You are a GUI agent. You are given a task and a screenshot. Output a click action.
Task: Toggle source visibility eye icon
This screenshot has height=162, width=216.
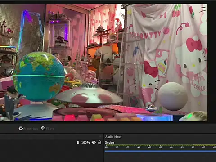[94, 142]
